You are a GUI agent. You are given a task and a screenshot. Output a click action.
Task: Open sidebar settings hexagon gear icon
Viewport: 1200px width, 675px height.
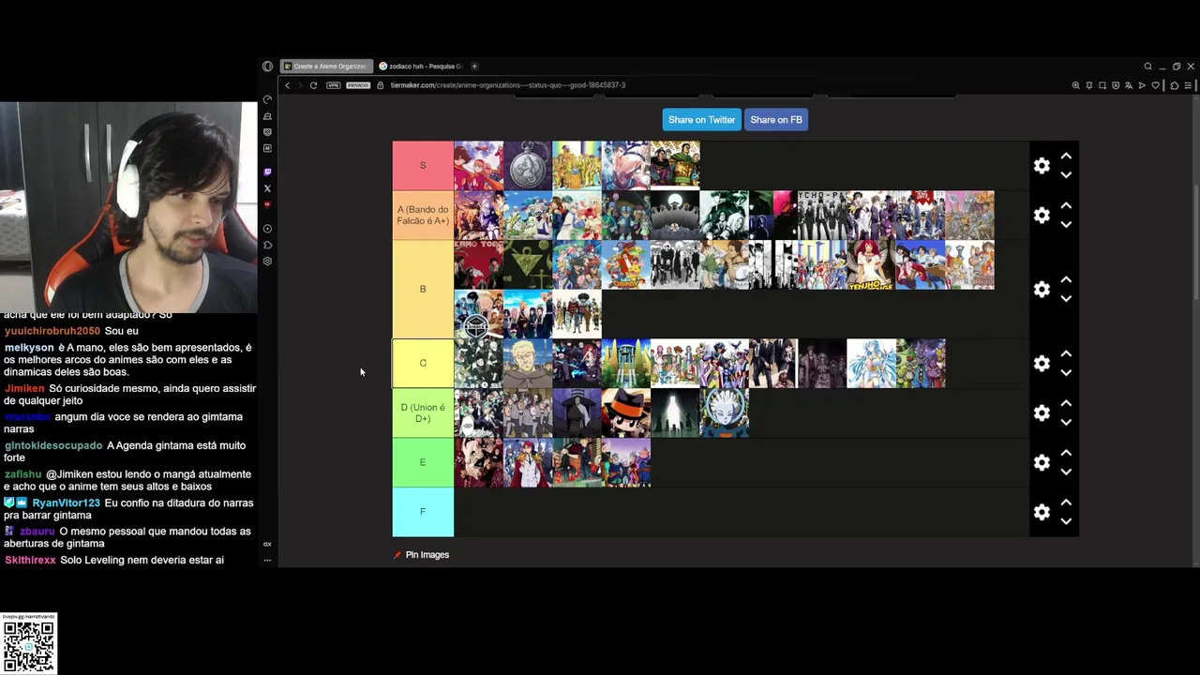click(267, 261)
